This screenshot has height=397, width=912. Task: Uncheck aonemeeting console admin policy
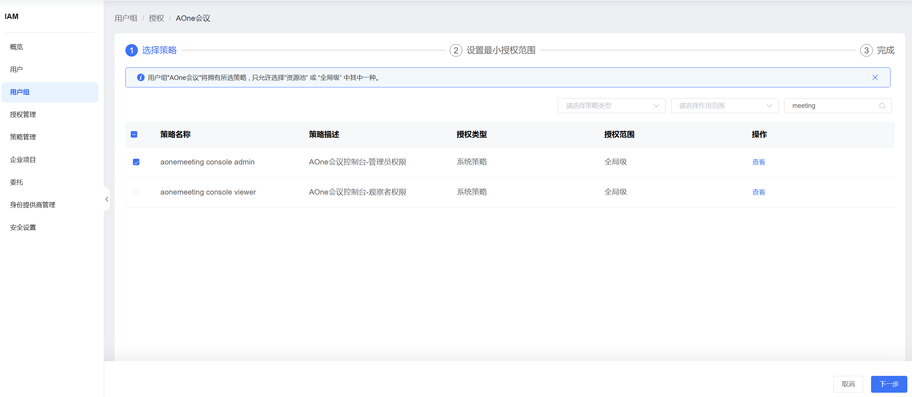pos(136,162)
